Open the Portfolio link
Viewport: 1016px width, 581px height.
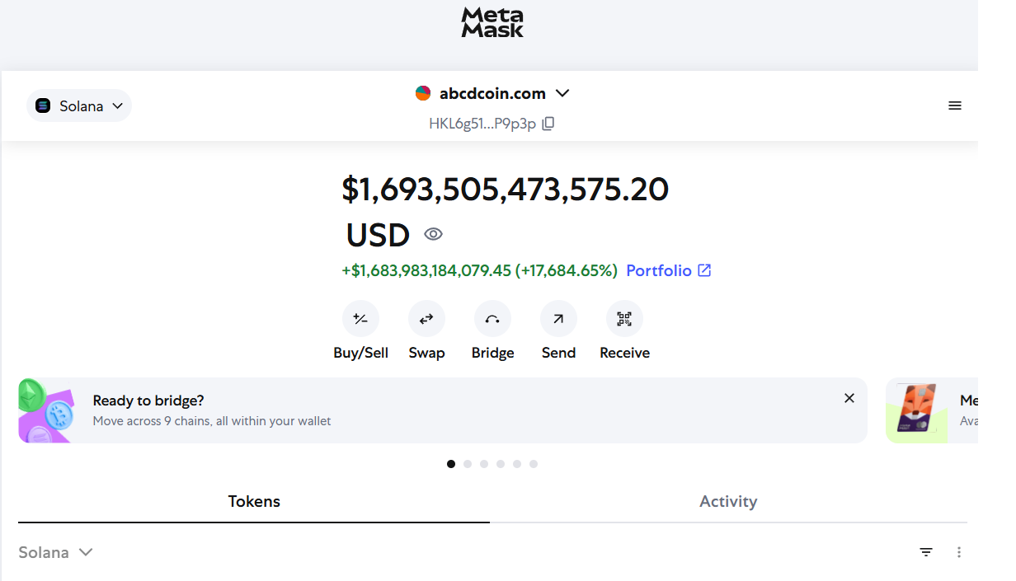(668, 270)
